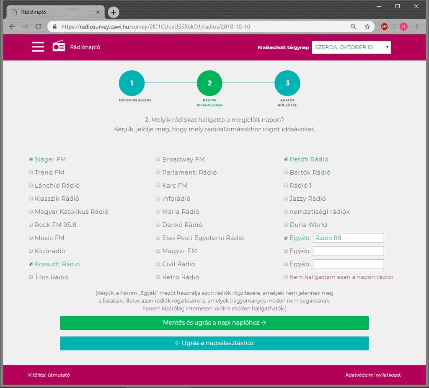This screenshot has width=429, height=388.
Task: Switch to the Rádiónapló browser tab
Action: pos(56,12)
